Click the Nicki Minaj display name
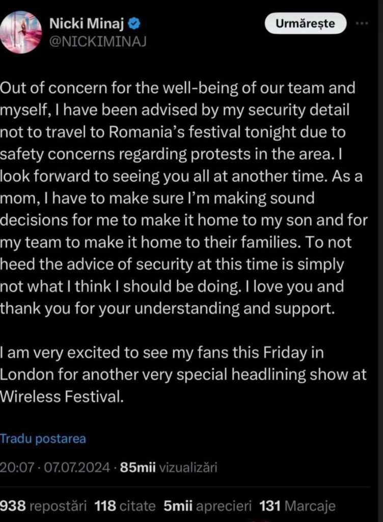The width and height of the screenshot is (383, 522). [x=89, y=23]
